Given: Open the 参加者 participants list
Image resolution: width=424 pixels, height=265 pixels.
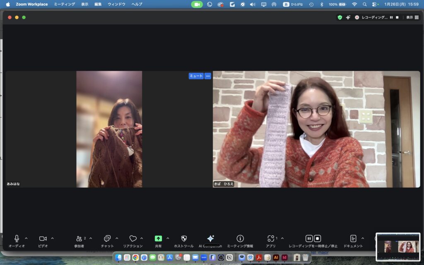Looking at the screenshot, I should click(79, 239).
